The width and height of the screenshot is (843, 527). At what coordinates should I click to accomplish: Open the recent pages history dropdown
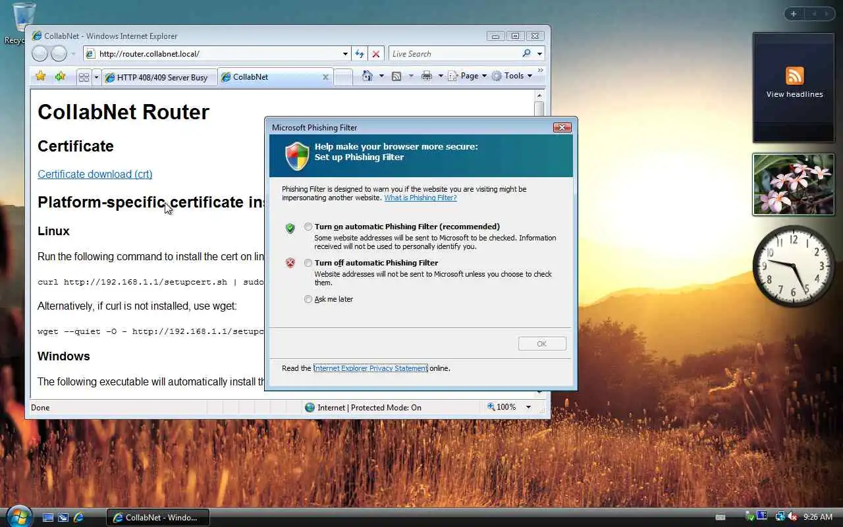click(73, 54)
